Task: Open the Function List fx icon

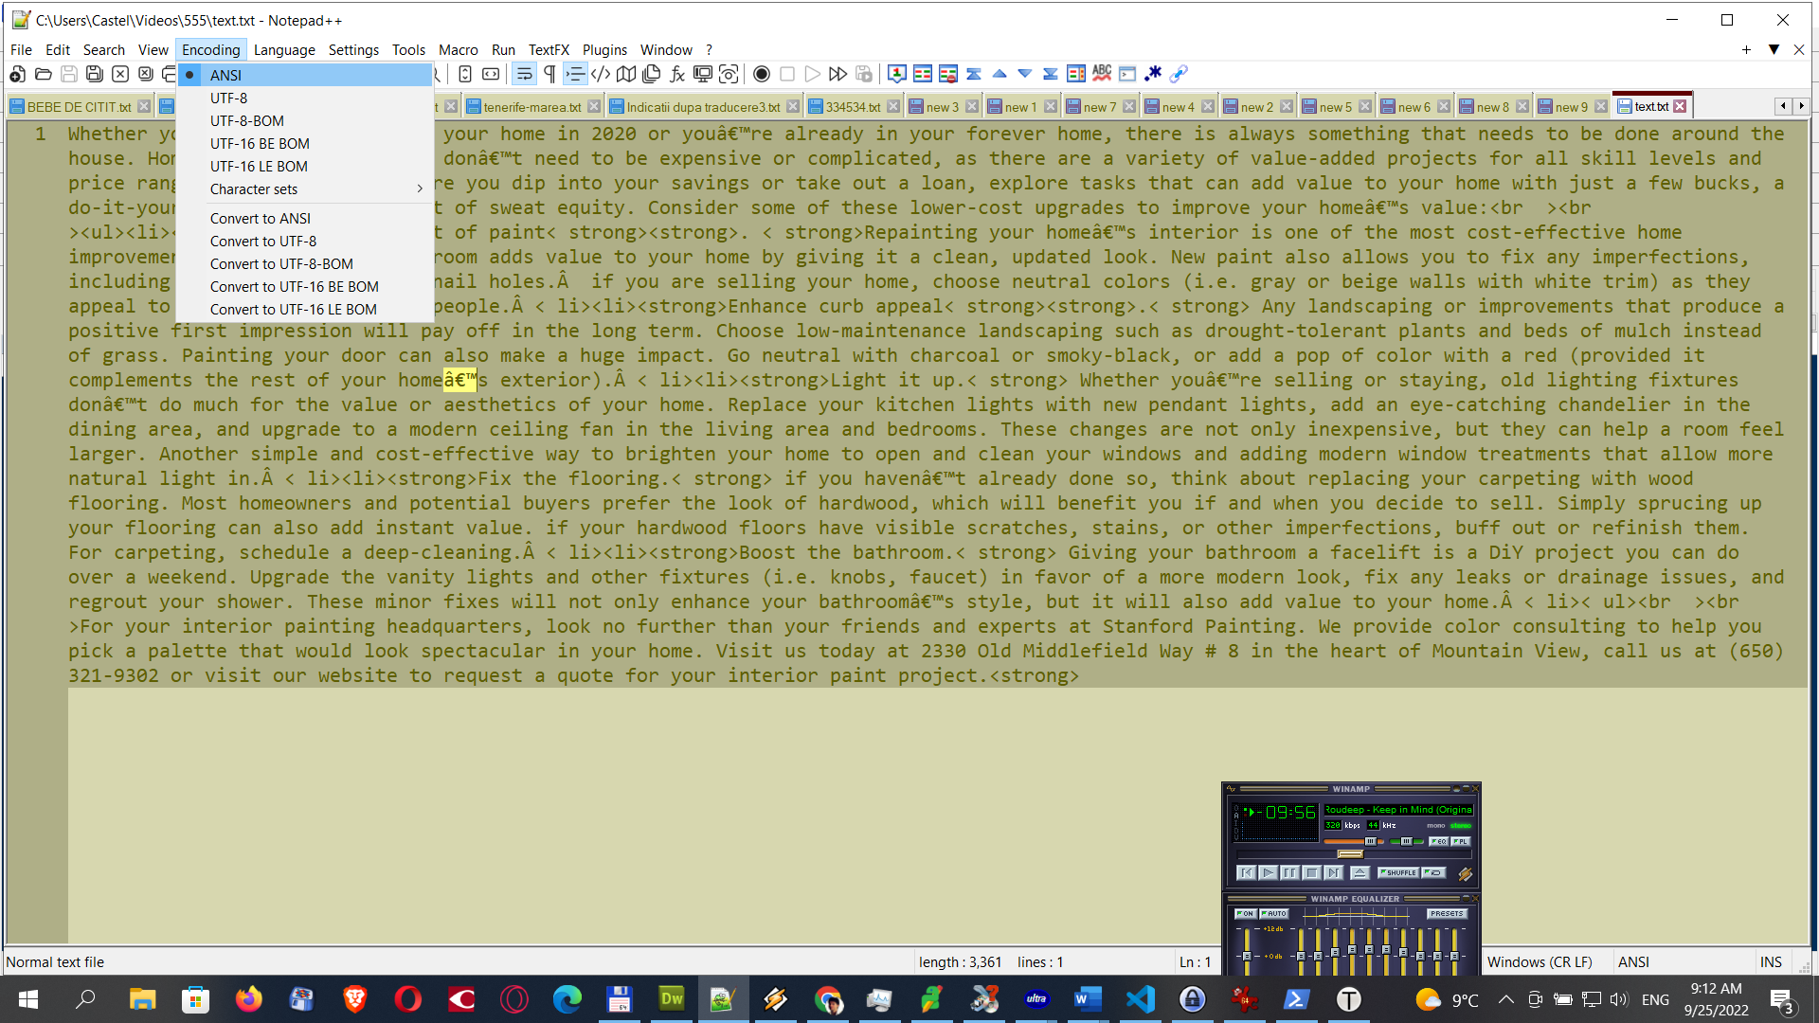Action: pyautogui.click(x=676, y=74)
